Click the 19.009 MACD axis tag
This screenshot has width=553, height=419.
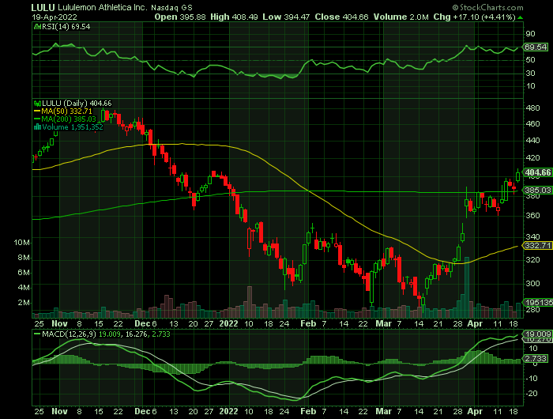tap(537, 334)
